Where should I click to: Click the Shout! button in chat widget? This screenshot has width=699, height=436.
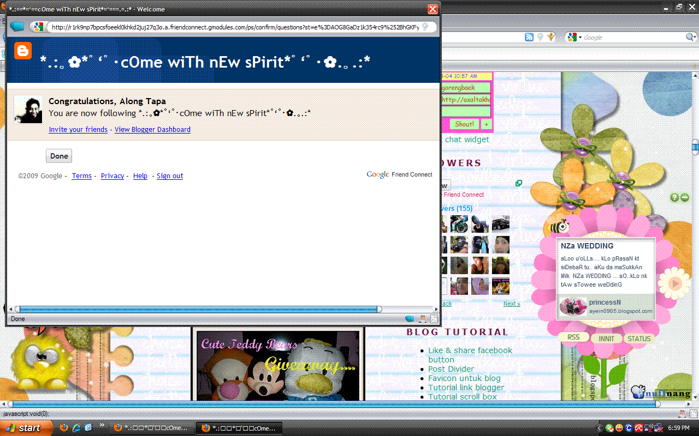(x=464, y=124)
